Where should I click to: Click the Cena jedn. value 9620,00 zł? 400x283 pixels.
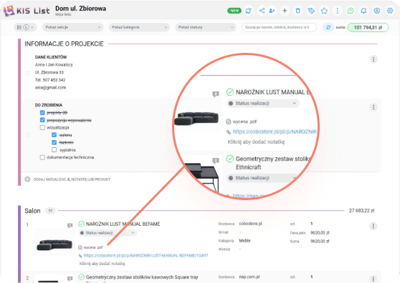320,233
